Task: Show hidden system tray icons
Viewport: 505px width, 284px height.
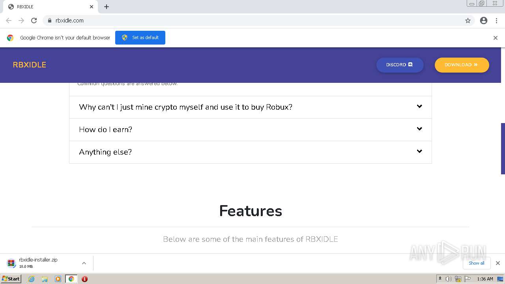Action: click(440, 279)
